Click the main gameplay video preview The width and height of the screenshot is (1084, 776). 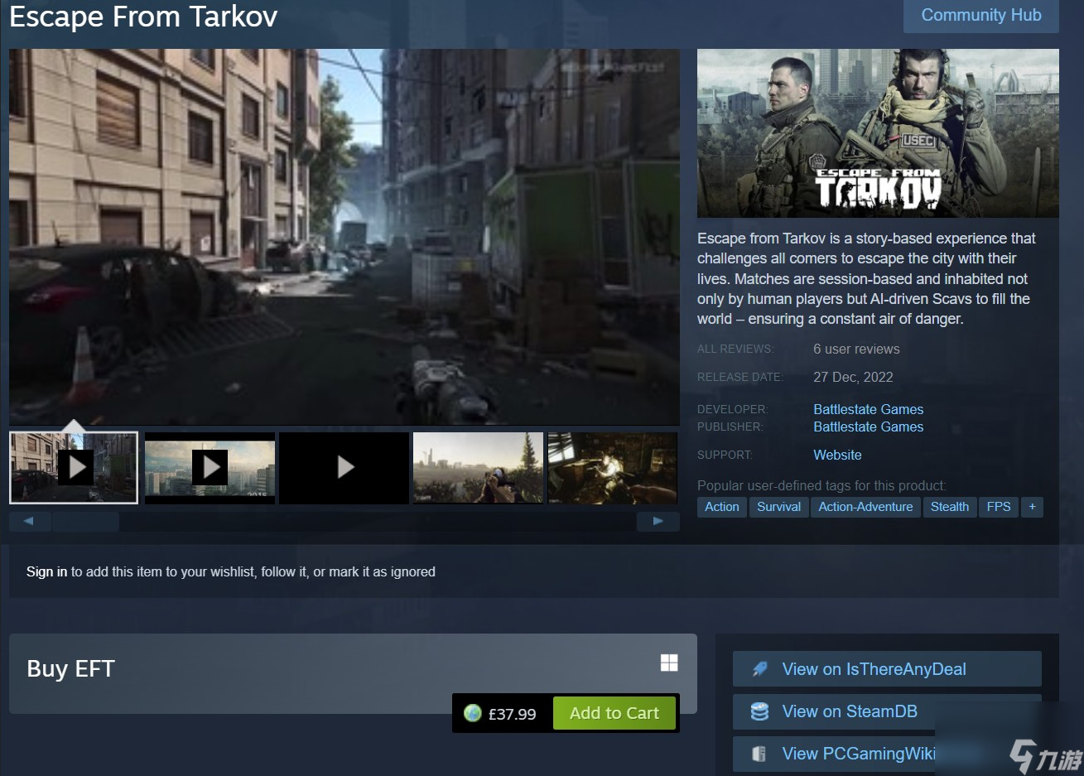coord(344,237)
